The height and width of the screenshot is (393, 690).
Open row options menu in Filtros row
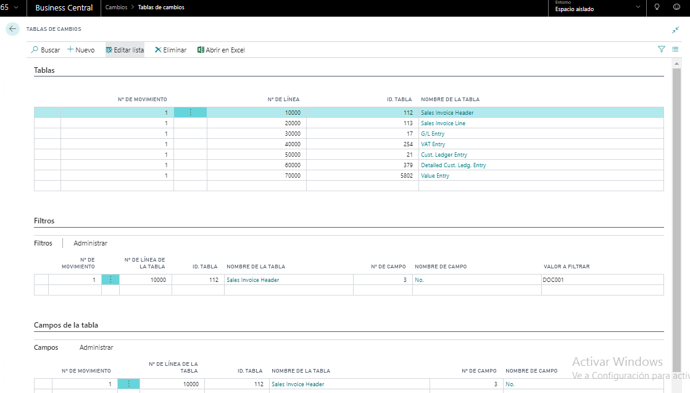110,280
